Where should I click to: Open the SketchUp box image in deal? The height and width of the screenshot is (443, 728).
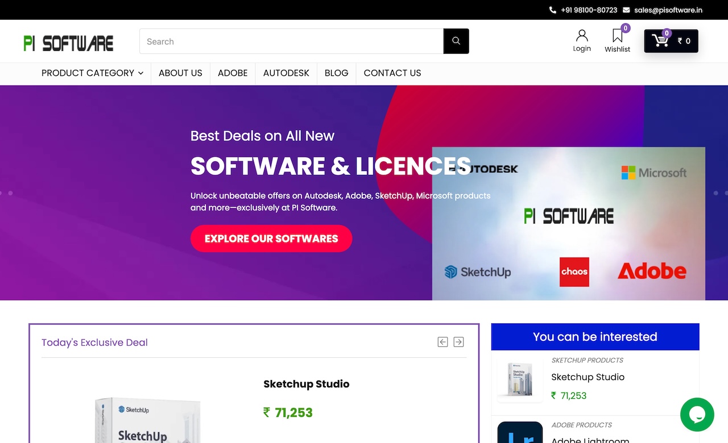coord(148,420)
